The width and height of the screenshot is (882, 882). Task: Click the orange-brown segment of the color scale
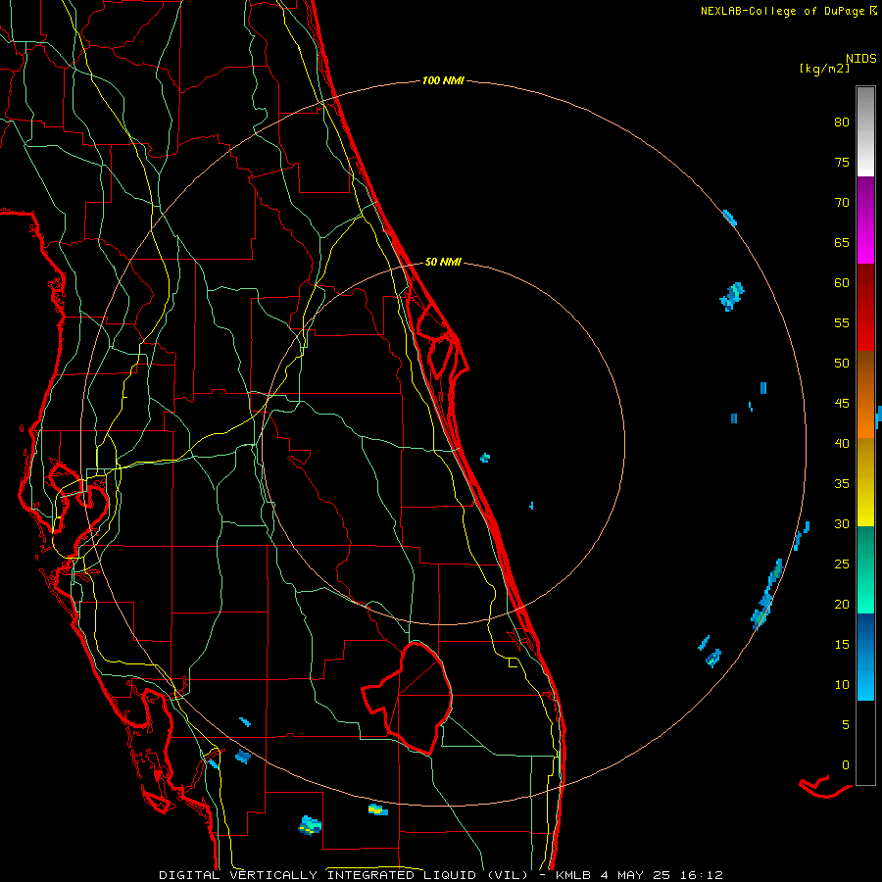coord(865,395)
